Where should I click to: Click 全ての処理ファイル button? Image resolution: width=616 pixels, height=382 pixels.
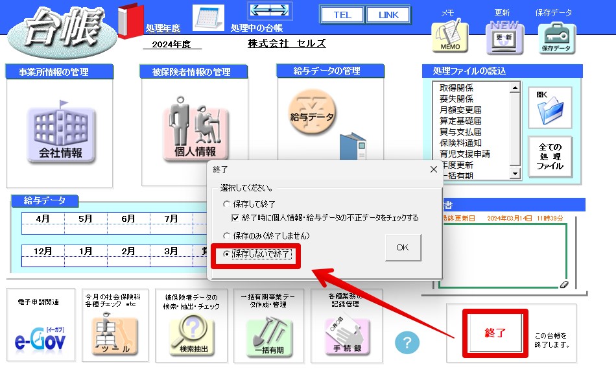click(550, 157)
